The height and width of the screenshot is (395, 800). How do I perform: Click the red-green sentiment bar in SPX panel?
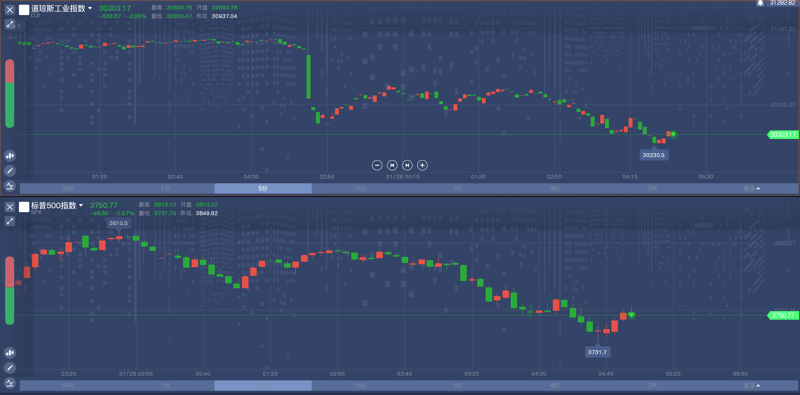[x=9, y=290]
